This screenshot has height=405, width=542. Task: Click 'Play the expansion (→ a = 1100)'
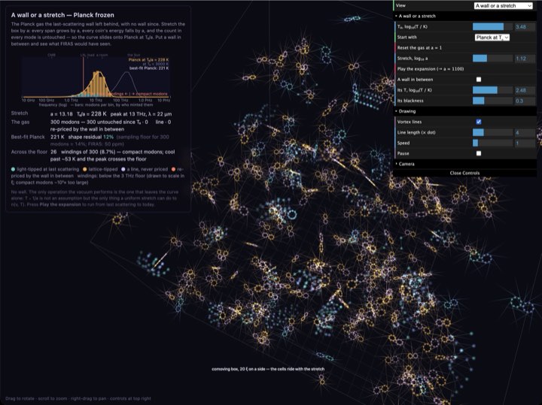[465, 68]
